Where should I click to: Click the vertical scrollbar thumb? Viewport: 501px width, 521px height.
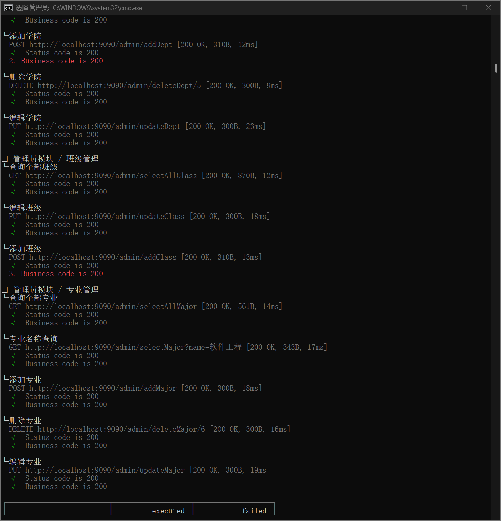tap(496, 68)
